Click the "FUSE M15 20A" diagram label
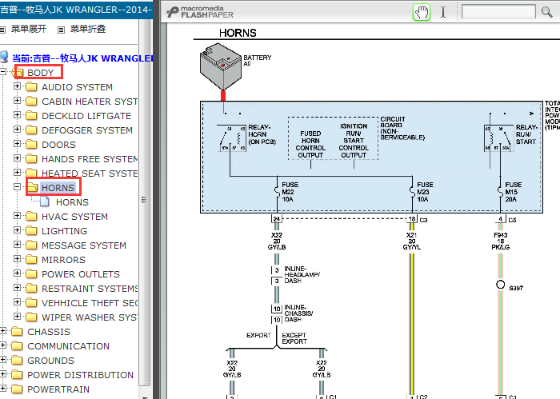560x399 pixels. pos(514,192)
